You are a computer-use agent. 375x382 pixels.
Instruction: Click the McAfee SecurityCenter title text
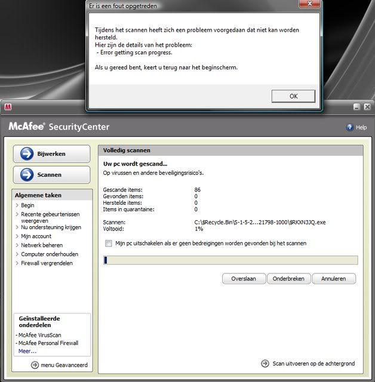click(59, 127)
